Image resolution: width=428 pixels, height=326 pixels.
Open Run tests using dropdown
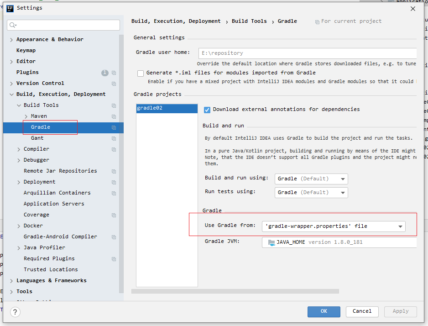click(311, 193)
